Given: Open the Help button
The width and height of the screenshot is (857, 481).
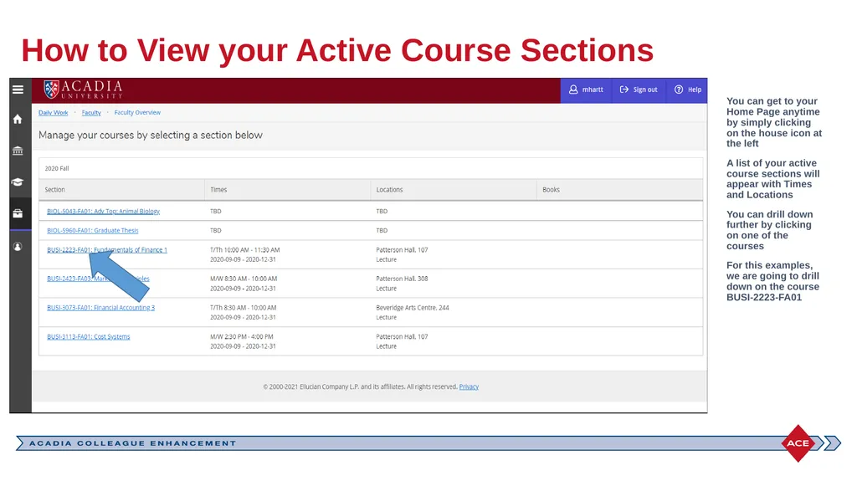Looking at the screenshot, I should [687, 90].
